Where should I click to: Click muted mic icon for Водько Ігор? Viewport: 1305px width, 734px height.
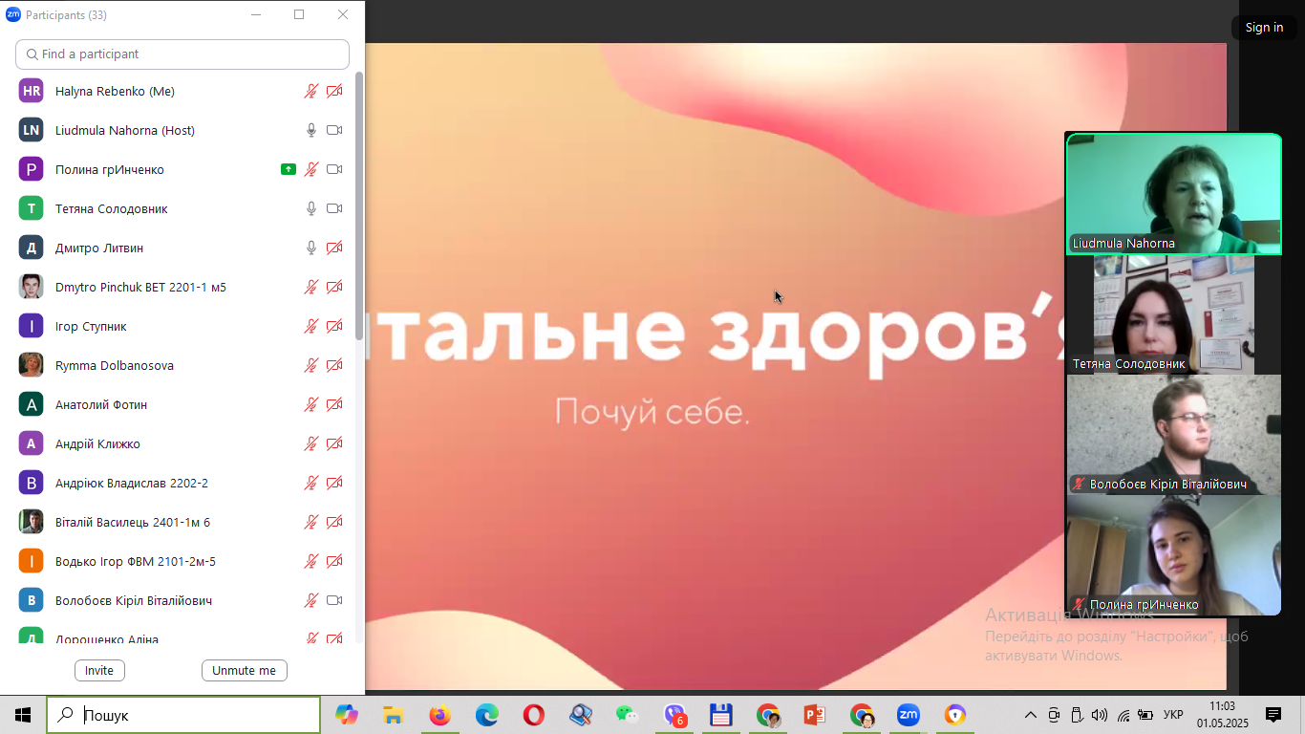(x=311, y=561)
